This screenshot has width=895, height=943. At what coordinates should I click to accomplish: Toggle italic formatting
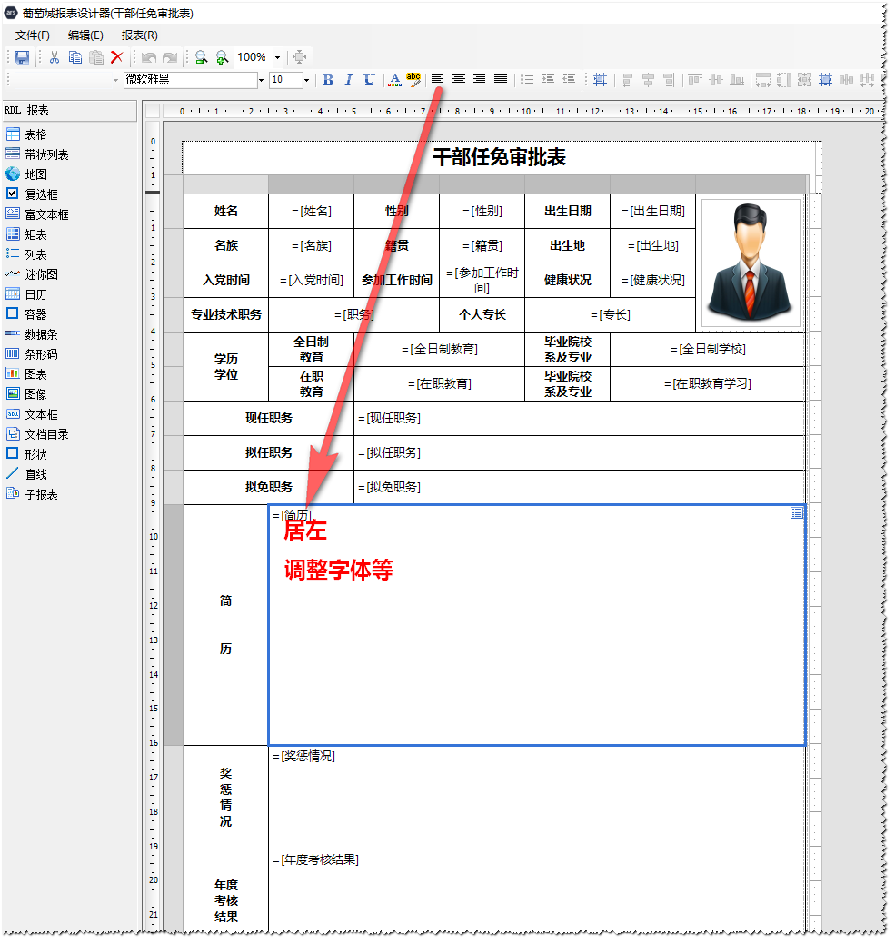[x=348, y=80]
